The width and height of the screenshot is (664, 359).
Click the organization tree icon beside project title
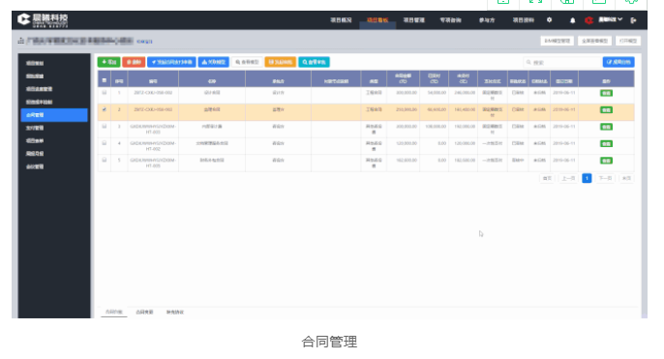point(20,41)
